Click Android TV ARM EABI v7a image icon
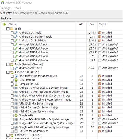The width and height of the screenshot is (123, 139). point(16,88)
